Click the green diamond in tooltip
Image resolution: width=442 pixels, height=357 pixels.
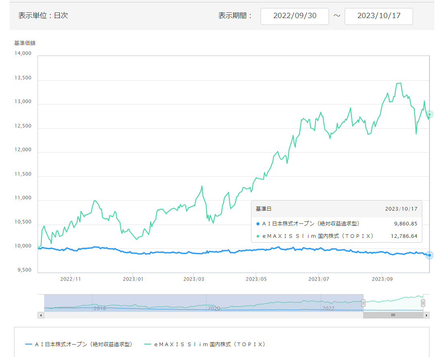(258, 236)
